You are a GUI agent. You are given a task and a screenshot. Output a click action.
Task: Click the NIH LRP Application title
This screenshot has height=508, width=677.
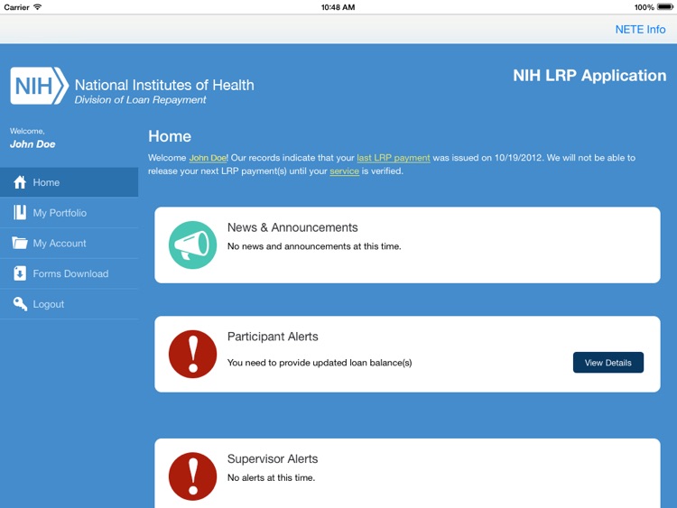589,76
